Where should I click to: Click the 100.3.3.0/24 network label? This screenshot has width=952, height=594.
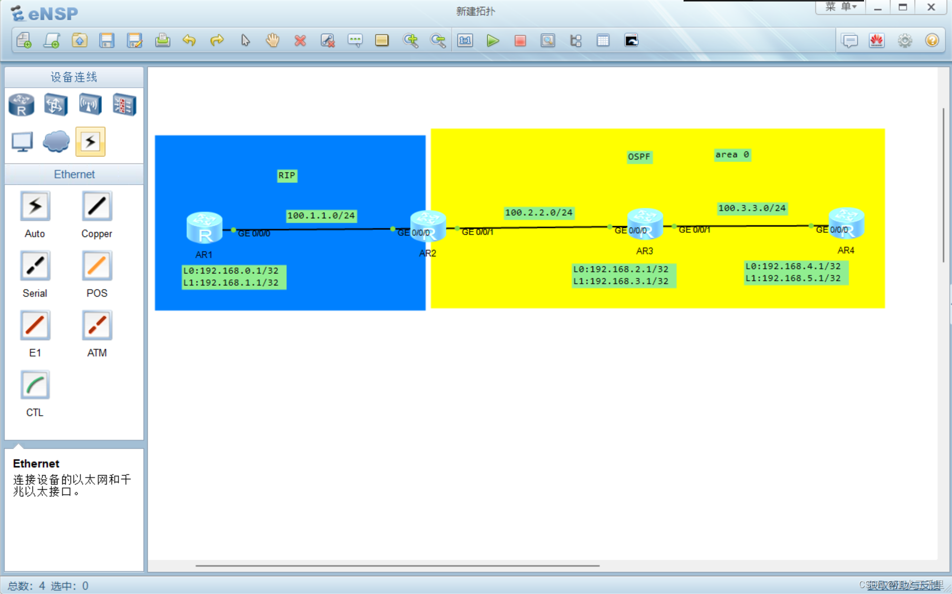[752, 208]
